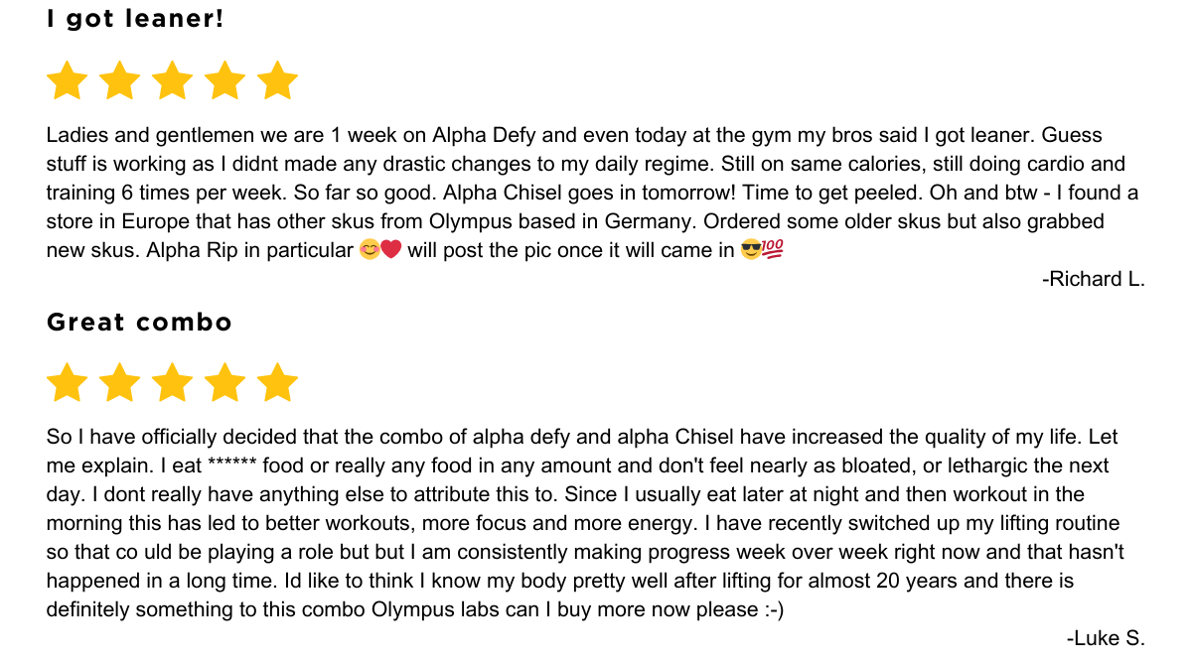Click fifth star in 'Great combo' rating
This screenshot has height=664, width=1192.
277,382
